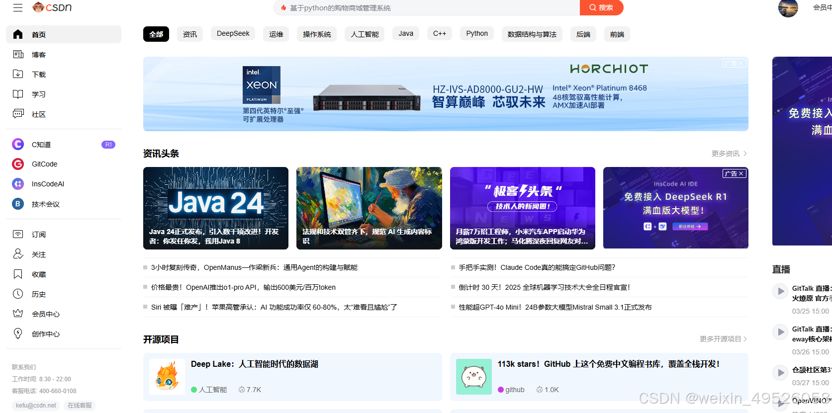Select the 数据结构与算法 category tab
This screenshot has width=832, height=413.
(532, 34)
